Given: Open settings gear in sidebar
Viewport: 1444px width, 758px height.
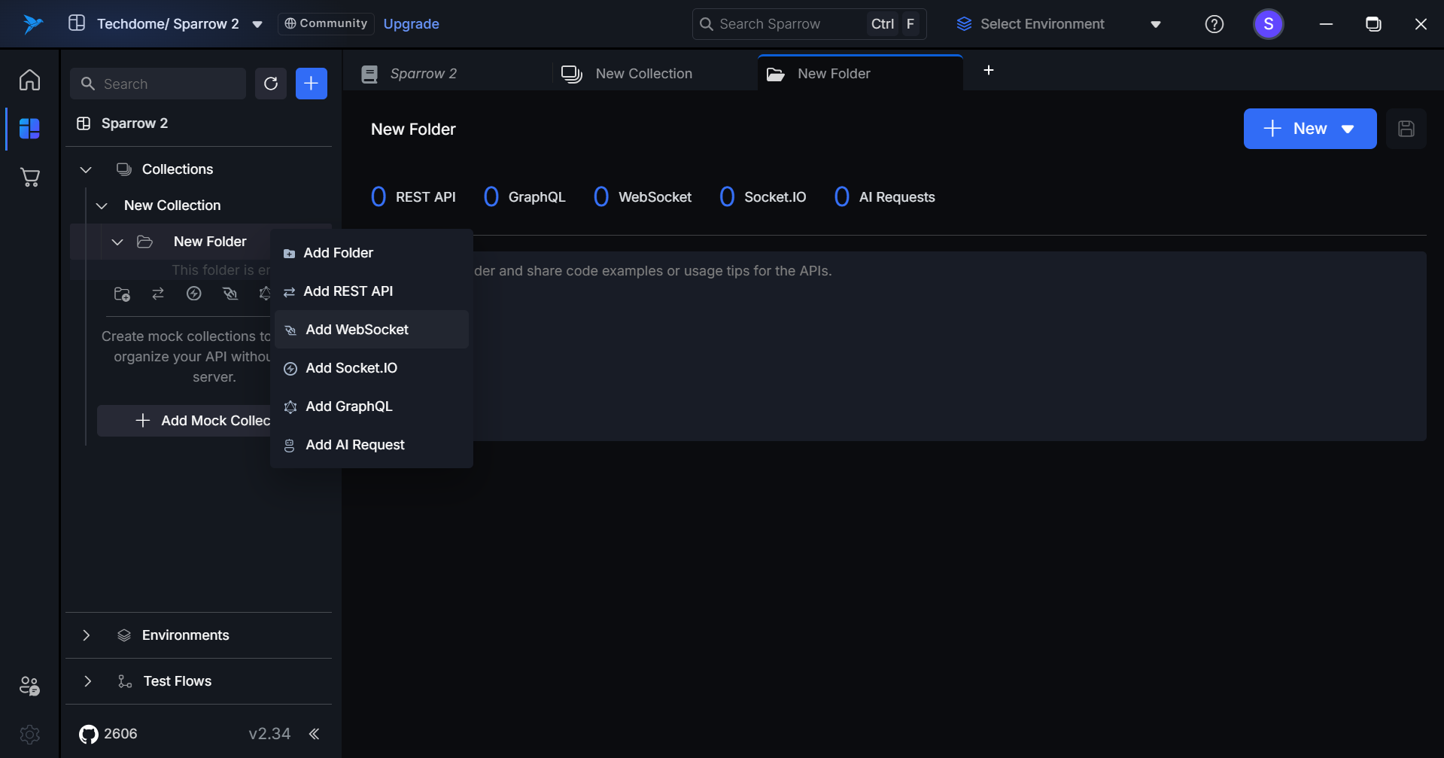Looking at the screenshot, I should 30,734.
